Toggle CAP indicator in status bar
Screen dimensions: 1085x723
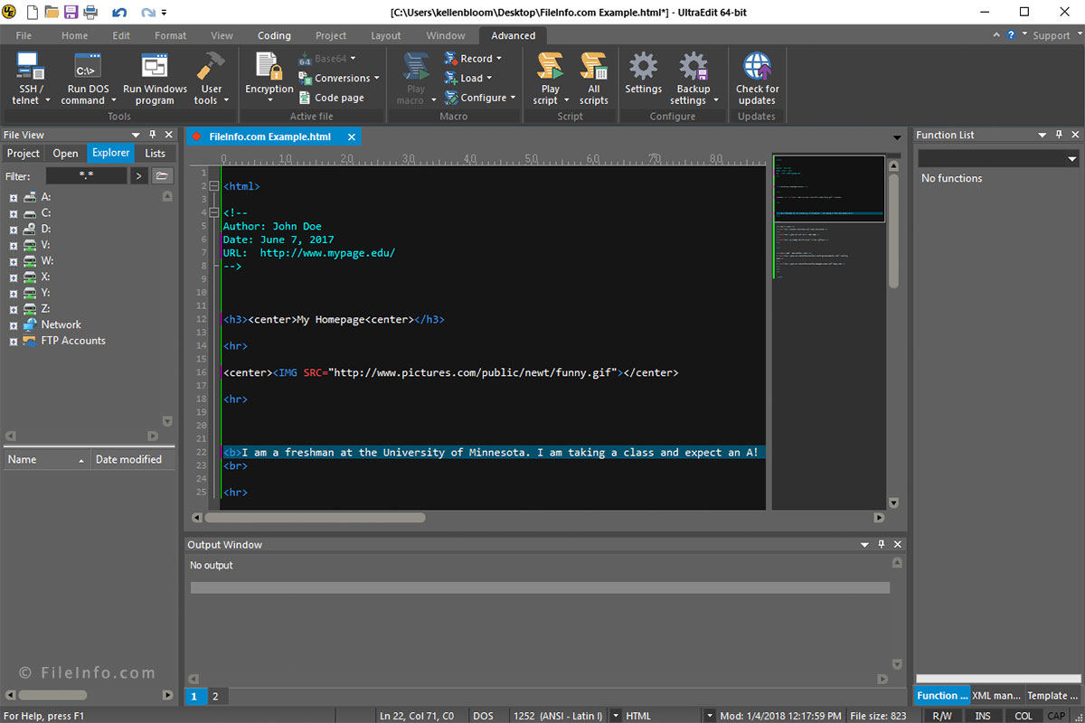tap(1056, 715)
